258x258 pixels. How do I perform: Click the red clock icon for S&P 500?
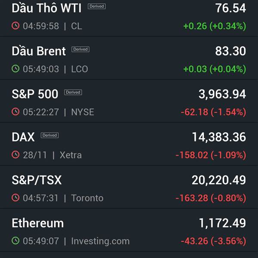coord(15,112)
